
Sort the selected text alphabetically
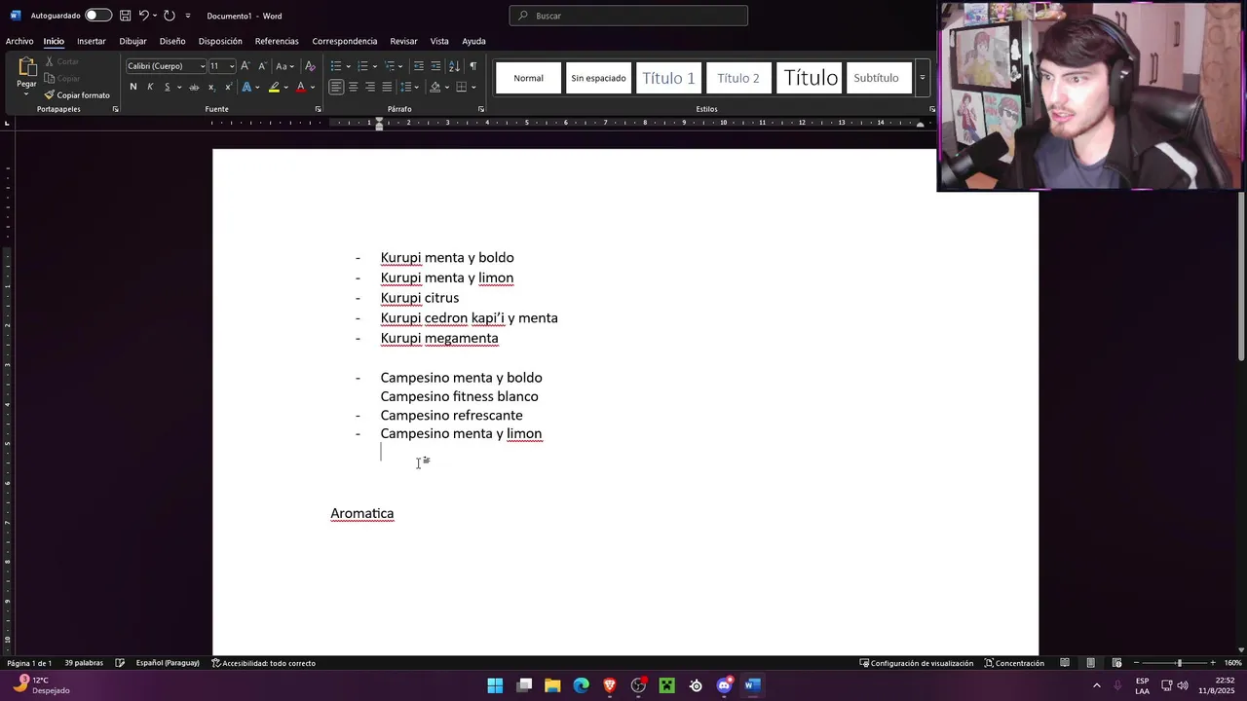click(454, 66)
